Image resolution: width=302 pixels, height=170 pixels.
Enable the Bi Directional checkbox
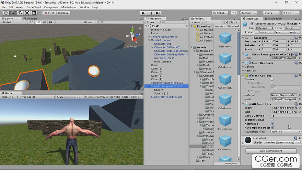[x=272, y=120]
